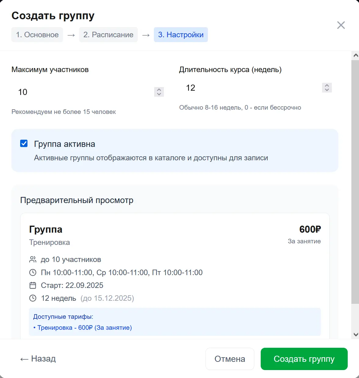
Task: Focus the Максимум участников number field
Action: (x=82, y=92)
